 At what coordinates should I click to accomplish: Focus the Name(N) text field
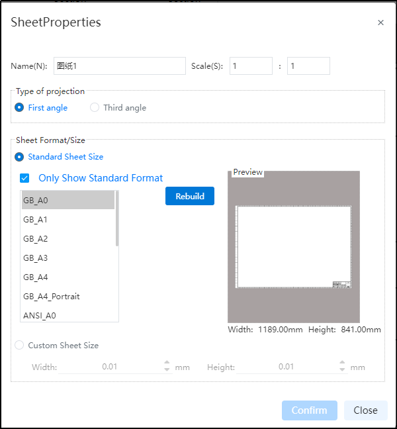click(x=120, y=66)
